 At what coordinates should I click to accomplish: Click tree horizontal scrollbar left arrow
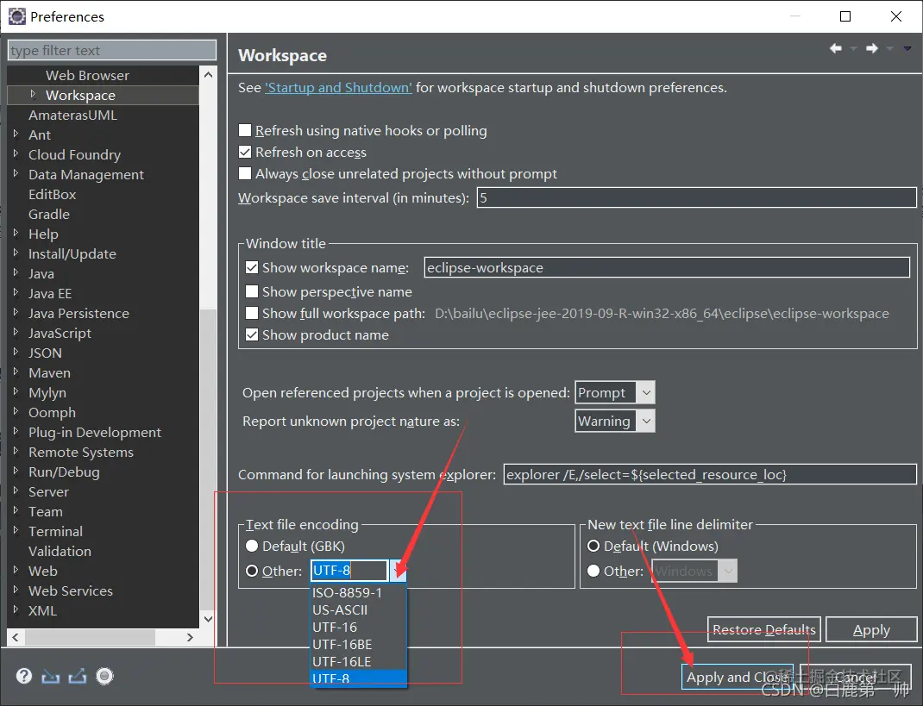[16, 637]
